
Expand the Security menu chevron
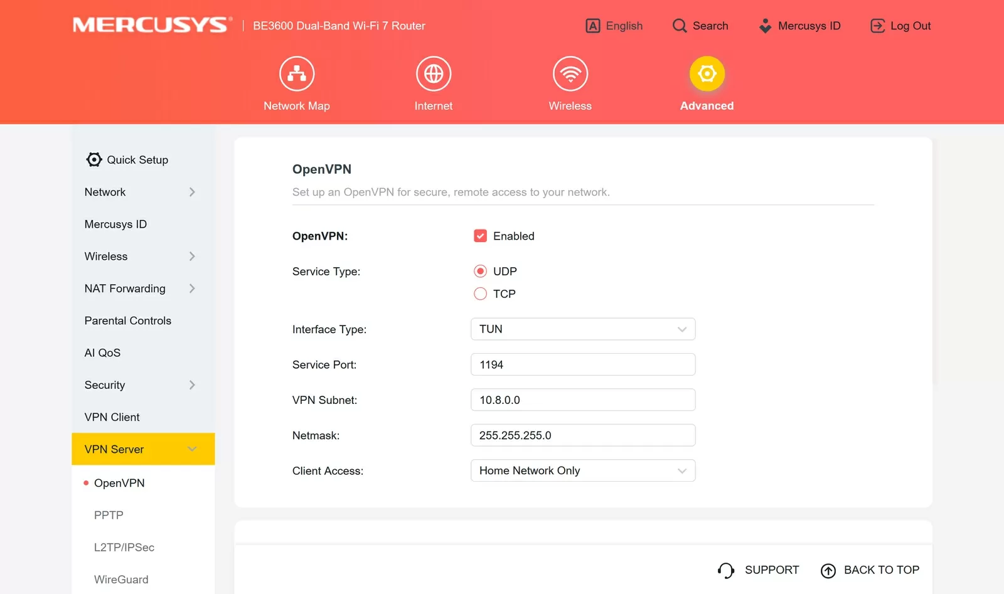[x=192, y=385]
